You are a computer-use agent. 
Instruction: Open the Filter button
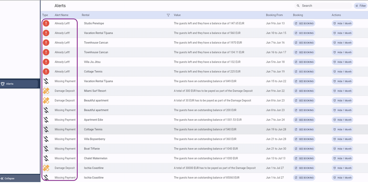point(360,6)
